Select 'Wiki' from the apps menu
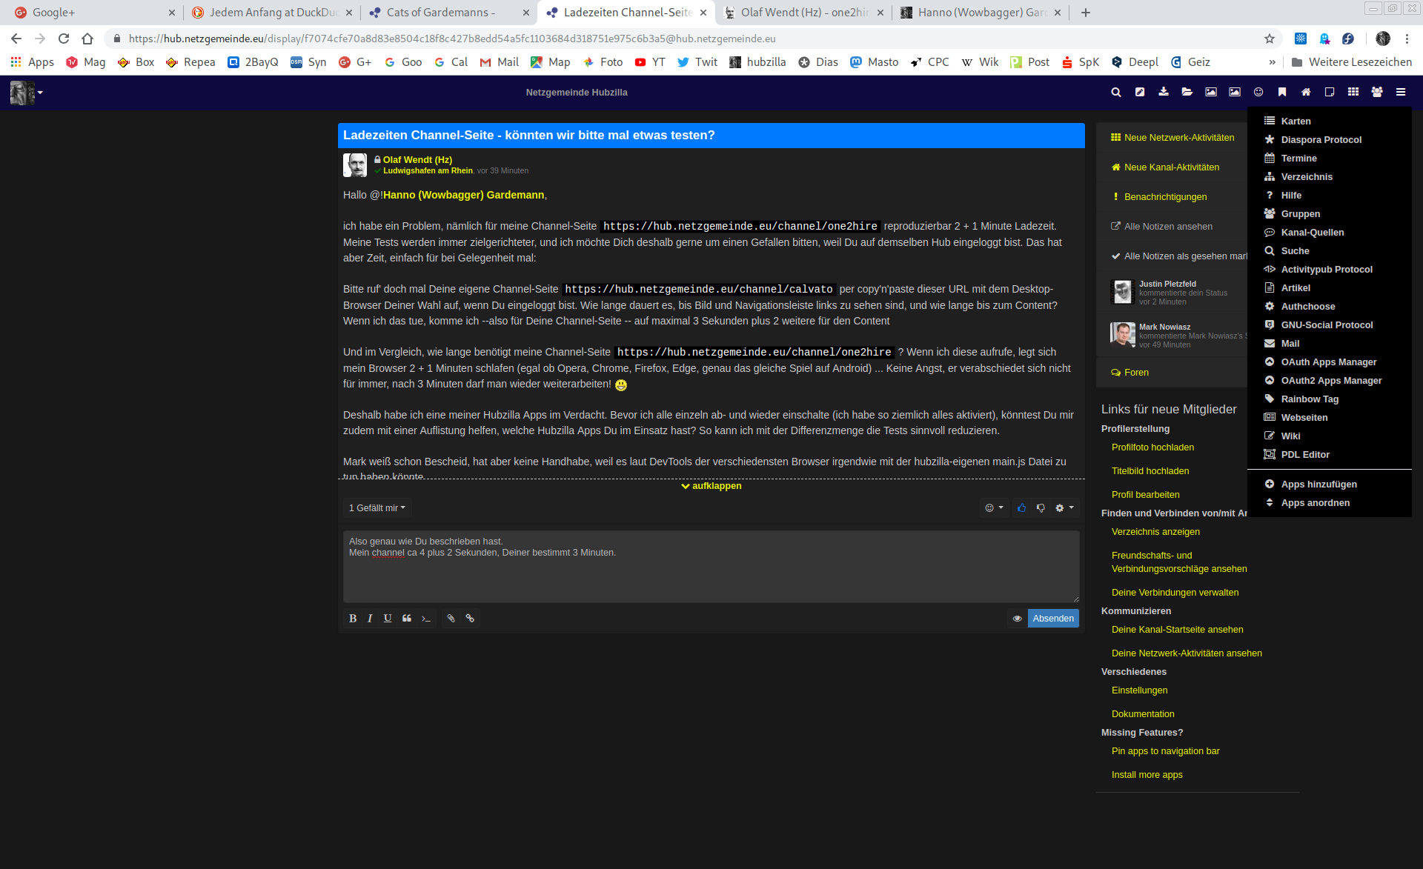1423x869 pixels. click(1290, 436)
